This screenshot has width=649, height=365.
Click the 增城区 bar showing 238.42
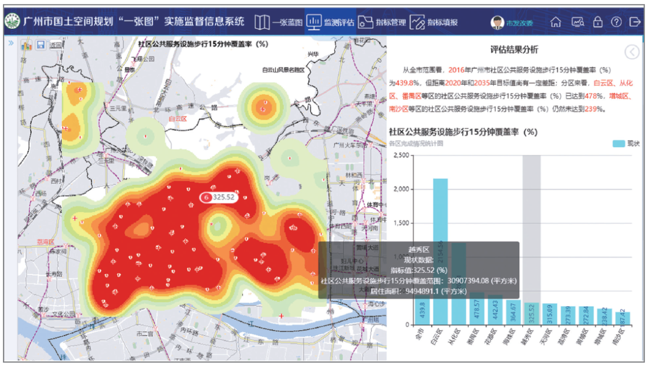pos(605,316)
